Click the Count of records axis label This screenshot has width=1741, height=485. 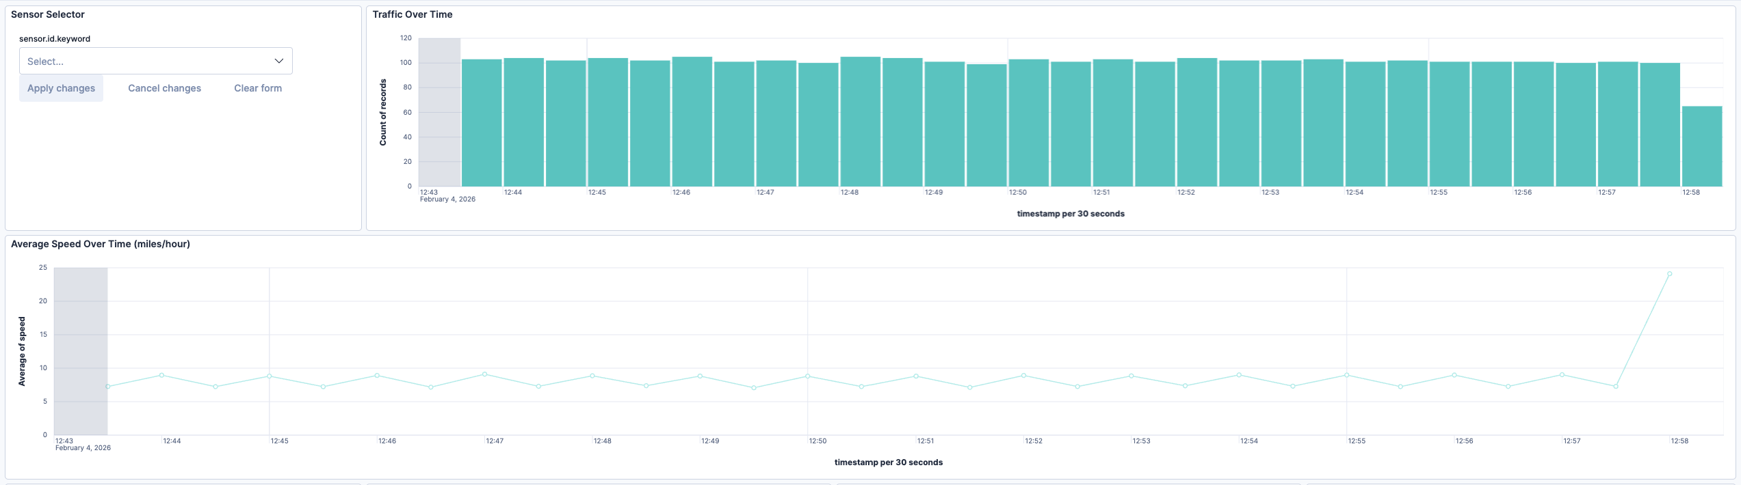(x=383, y=112)
